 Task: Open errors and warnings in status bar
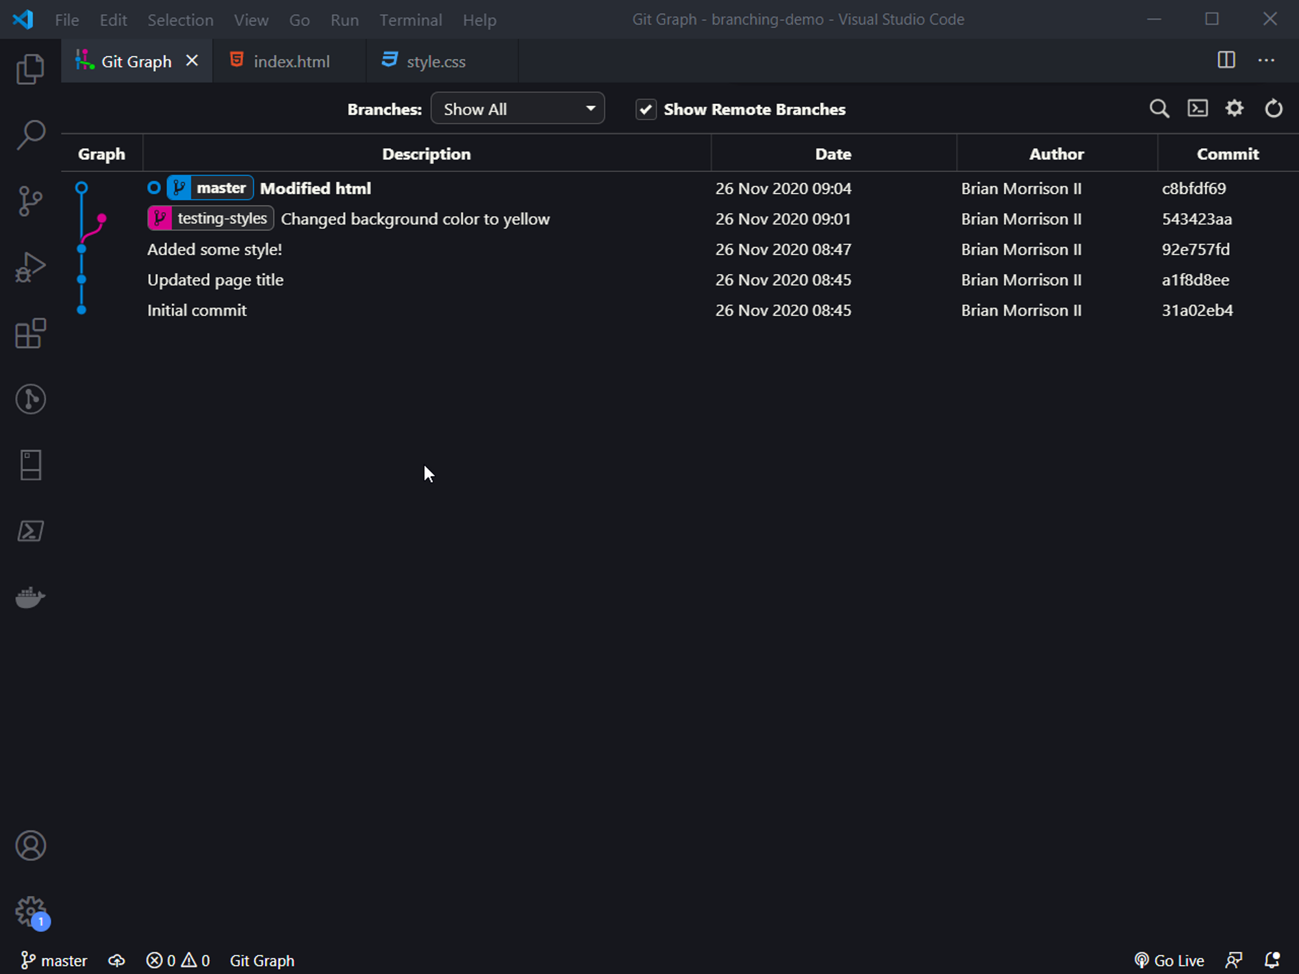click(x=178, y=960)
